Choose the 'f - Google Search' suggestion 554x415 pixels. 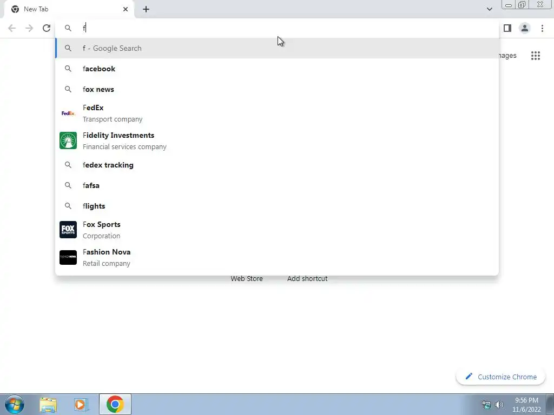click(277, 48)
